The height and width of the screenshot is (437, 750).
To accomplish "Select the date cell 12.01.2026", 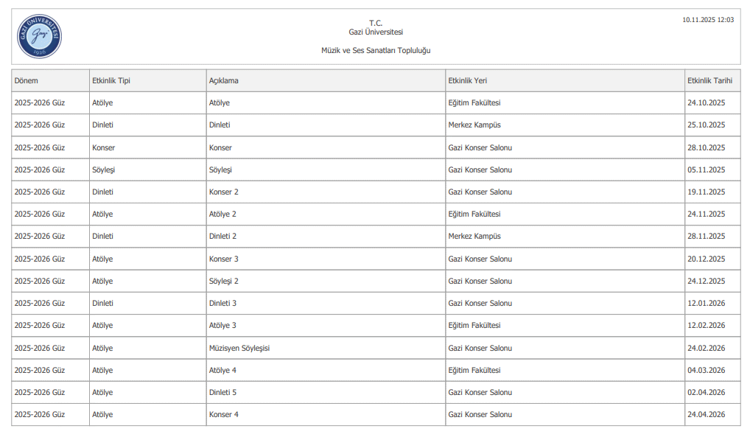I will point(706,303).
